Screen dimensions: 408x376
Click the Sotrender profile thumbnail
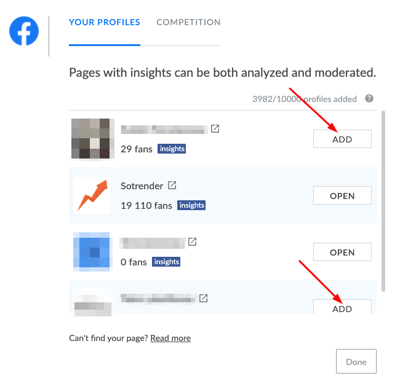coord(92,195)
